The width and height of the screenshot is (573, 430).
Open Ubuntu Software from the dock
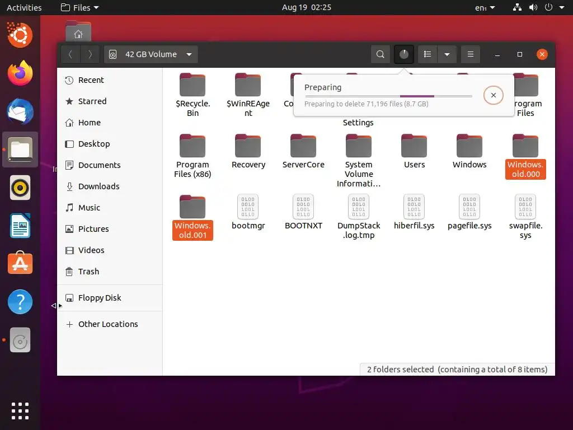tap(20, 263)
